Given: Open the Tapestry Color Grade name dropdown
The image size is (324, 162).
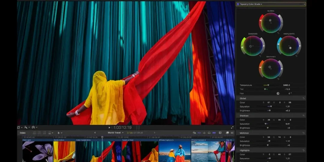Looking at the screenshot, I should (x=251, y=4).
